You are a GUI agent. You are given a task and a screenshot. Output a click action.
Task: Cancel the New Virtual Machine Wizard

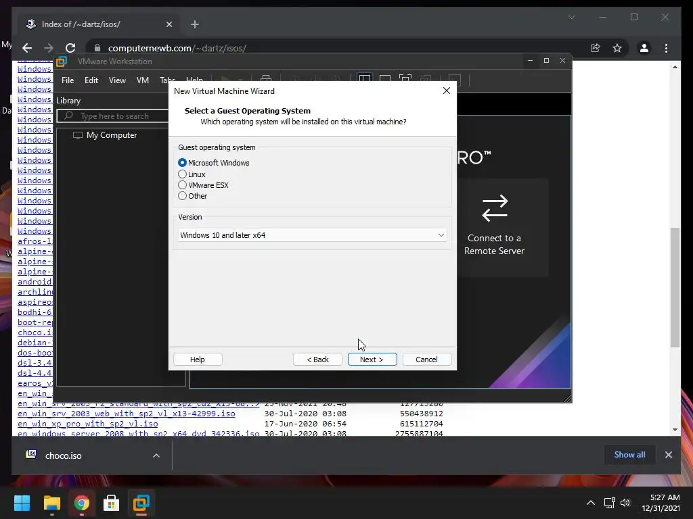427,360
